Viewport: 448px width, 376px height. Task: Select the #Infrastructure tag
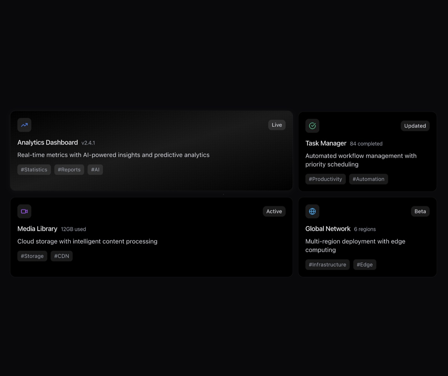coord(328,265)
